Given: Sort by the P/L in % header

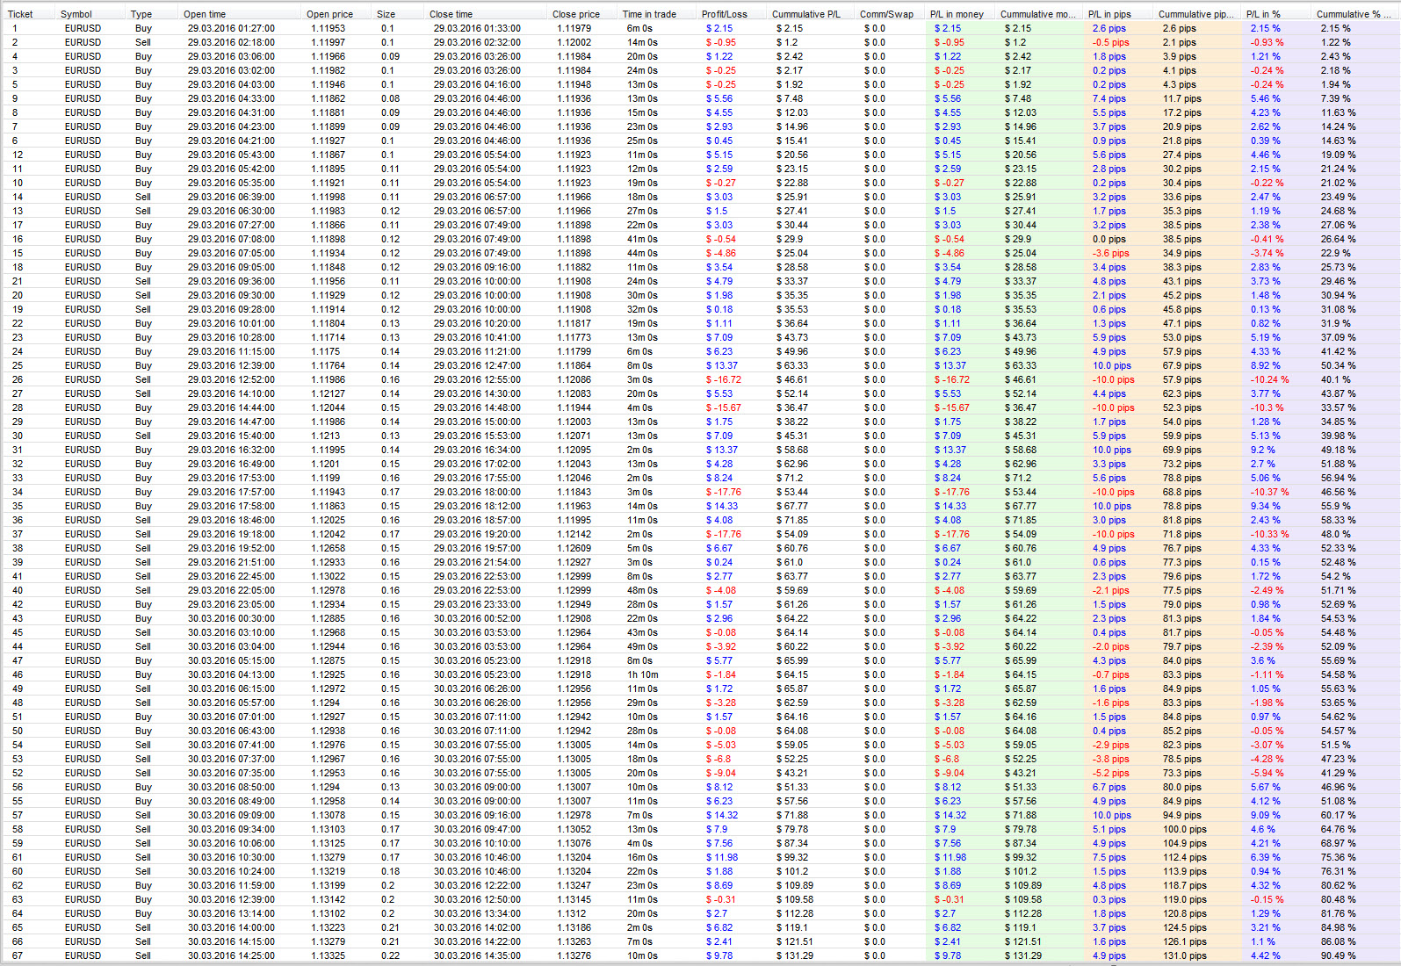Looking at the screenshot, I should click(x=1263, y=14).
